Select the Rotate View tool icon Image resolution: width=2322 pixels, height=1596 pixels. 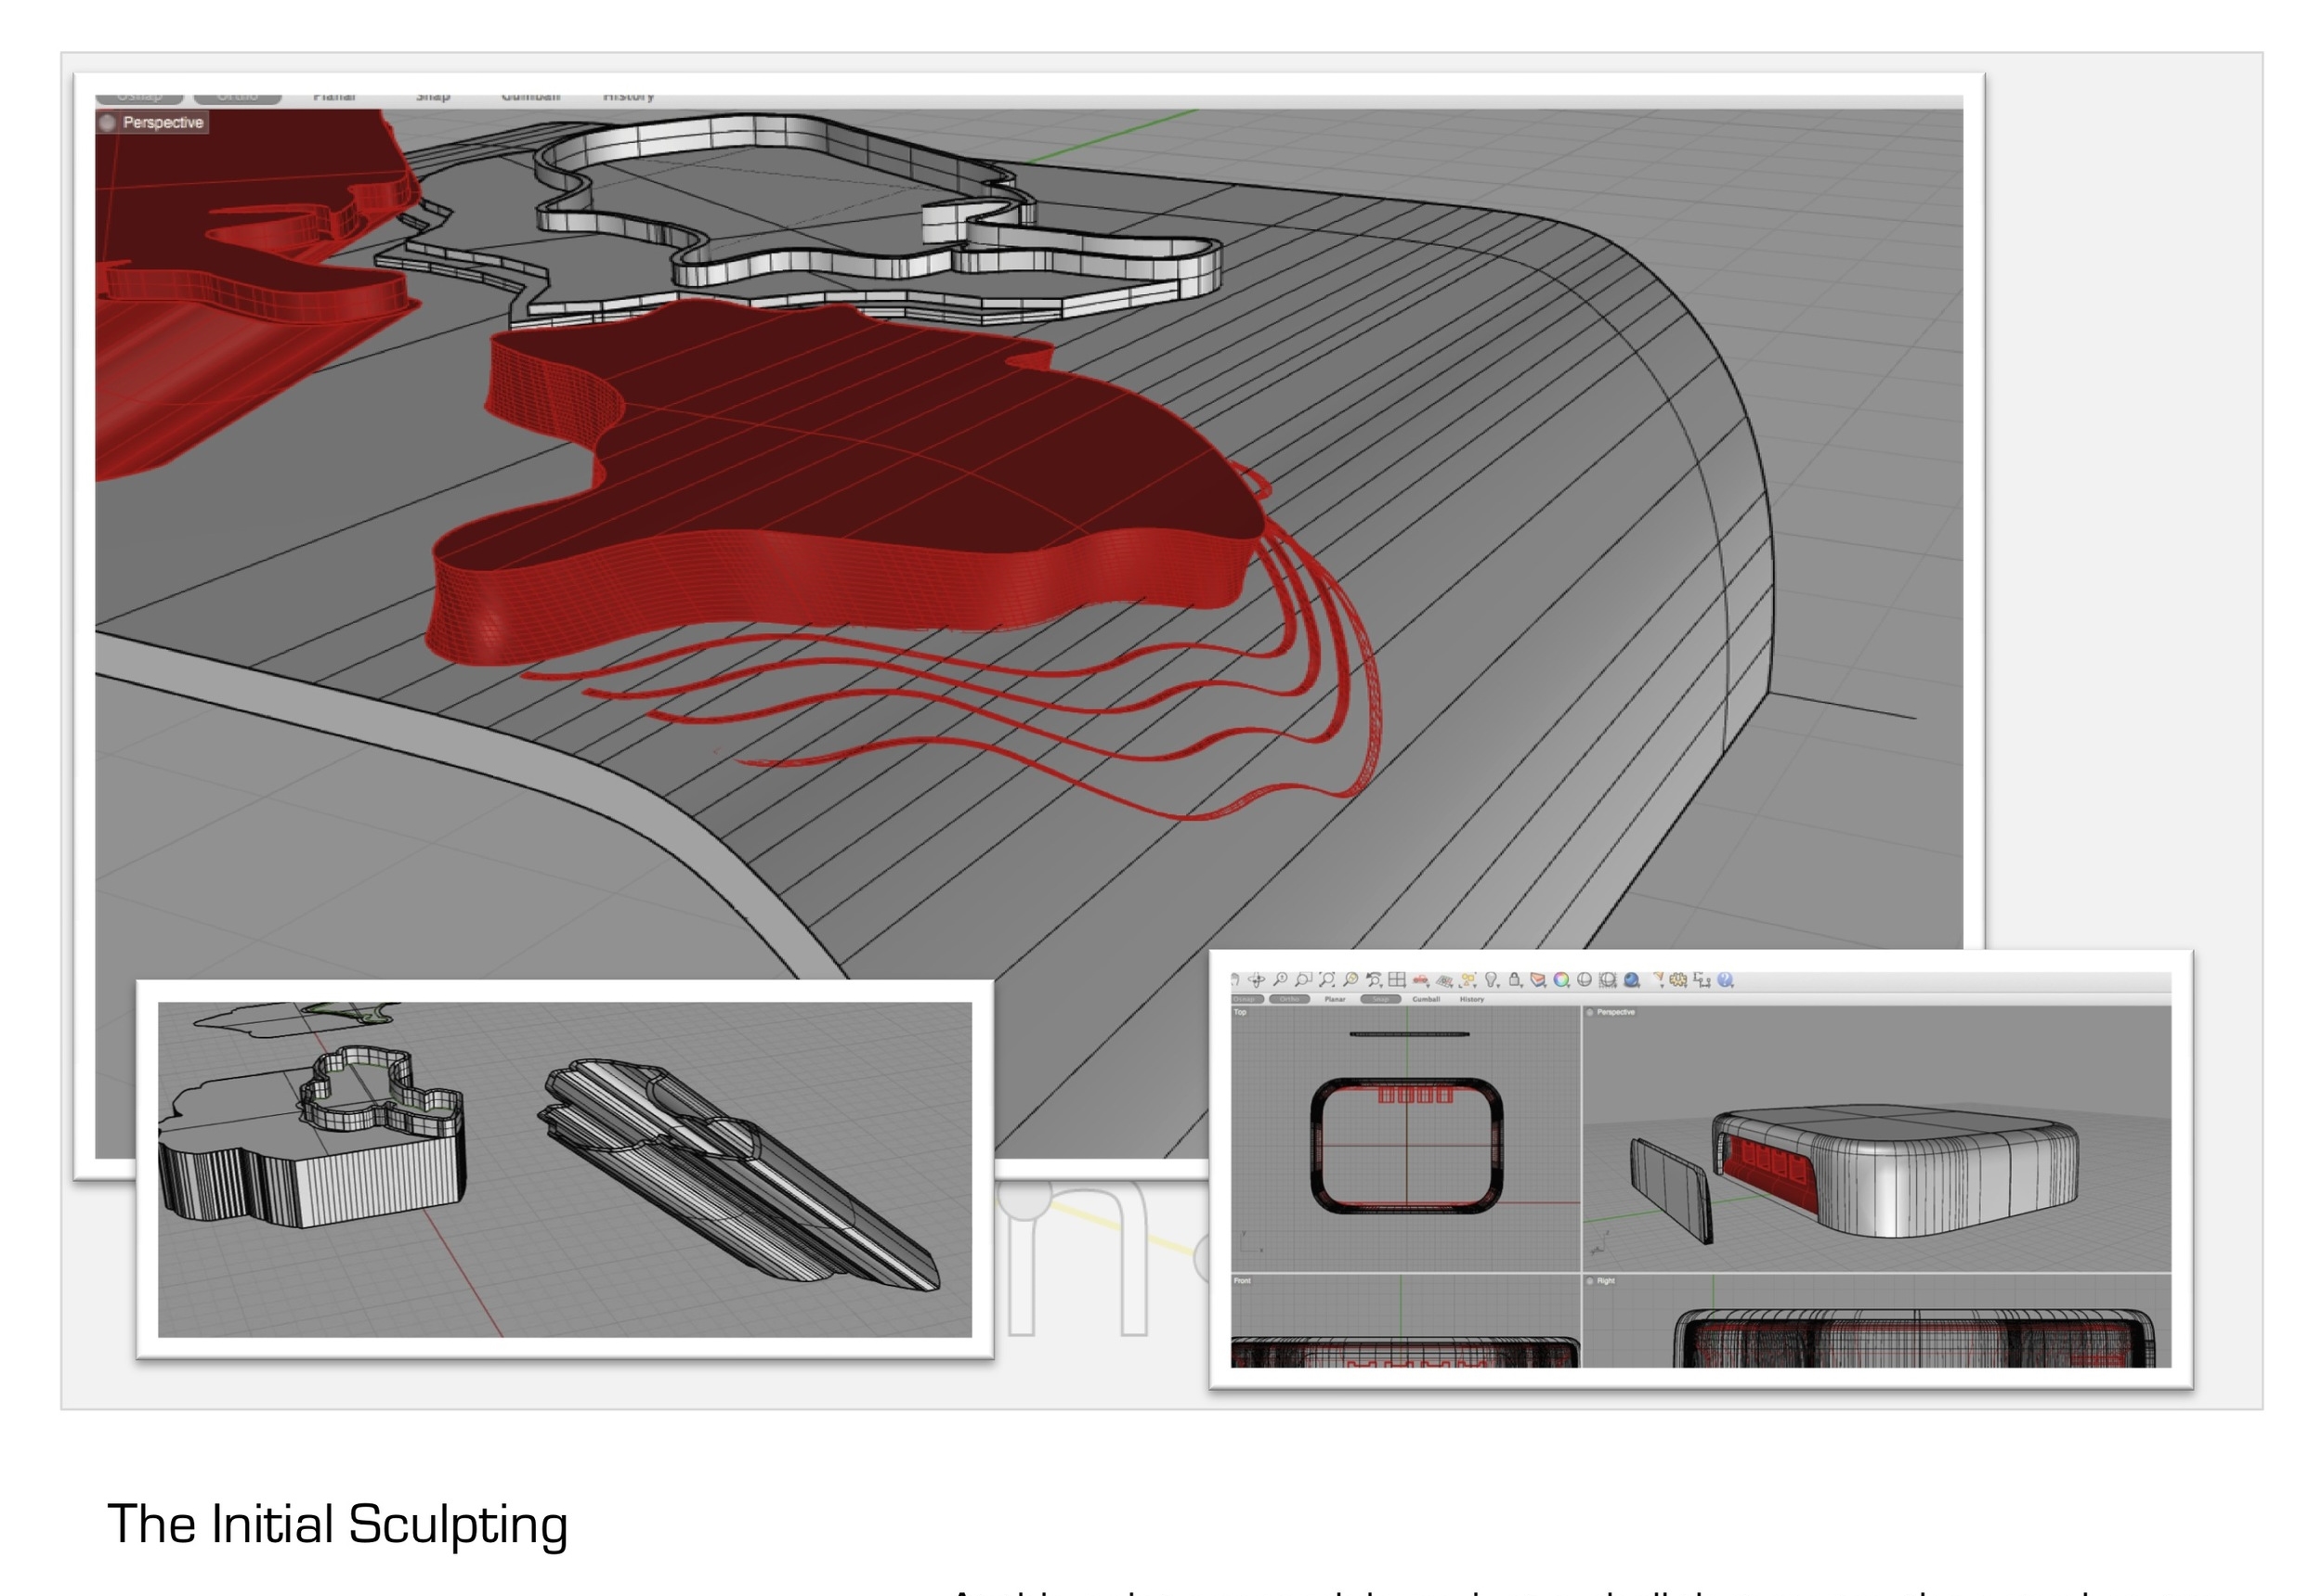(x=1257, y=981)
